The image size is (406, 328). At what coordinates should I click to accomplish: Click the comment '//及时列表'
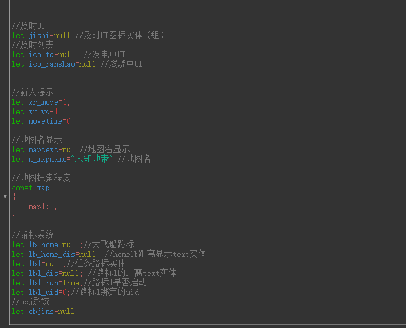point(33,45)
